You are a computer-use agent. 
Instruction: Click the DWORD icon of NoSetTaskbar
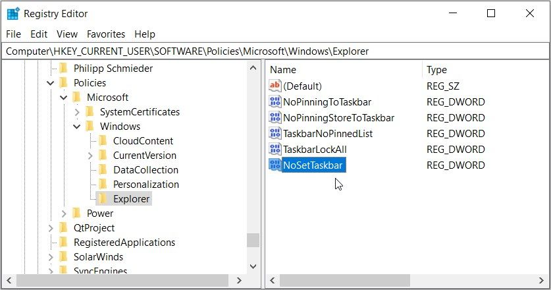(275, 165)
